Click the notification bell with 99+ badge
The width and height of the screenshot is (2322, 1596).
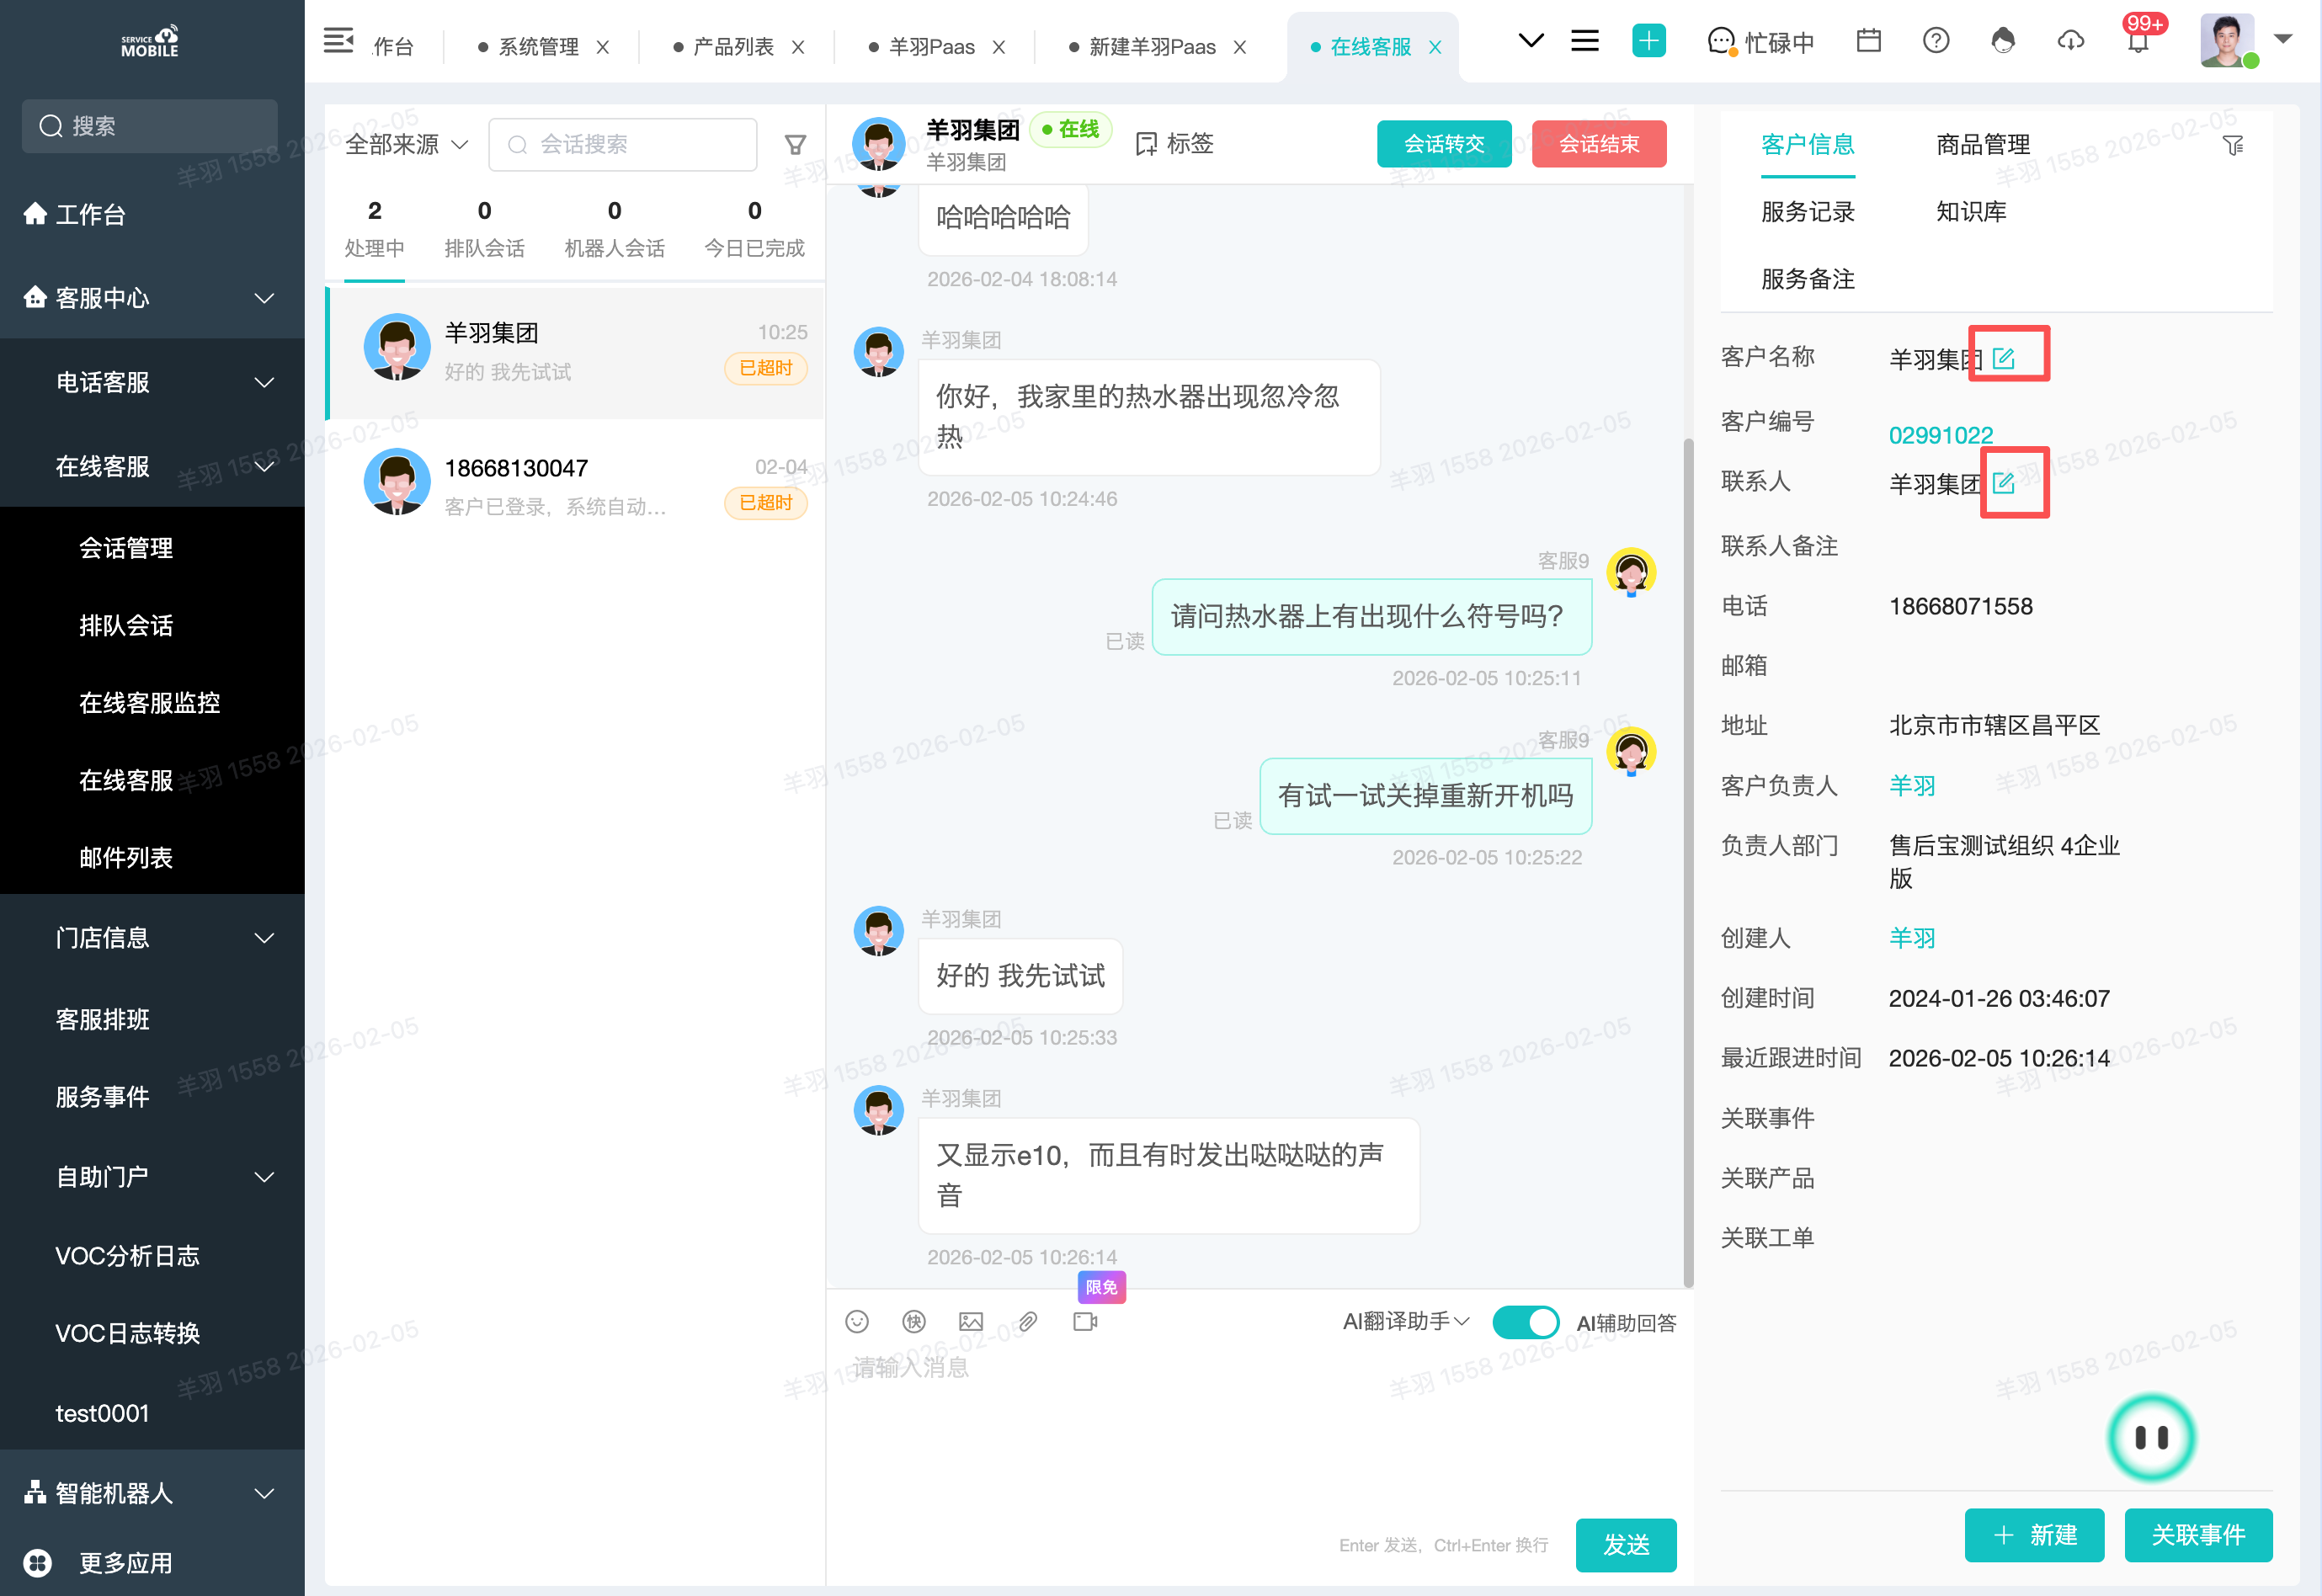[x=2138, y=41]
